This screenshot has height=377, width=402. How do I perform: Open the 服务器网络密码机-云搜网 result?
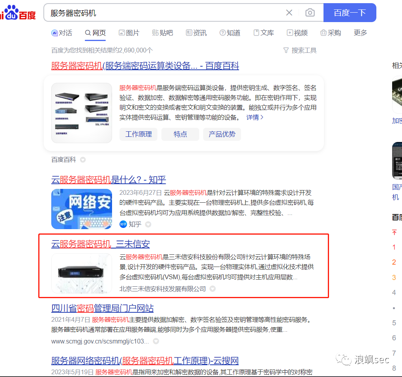point(145,360)
